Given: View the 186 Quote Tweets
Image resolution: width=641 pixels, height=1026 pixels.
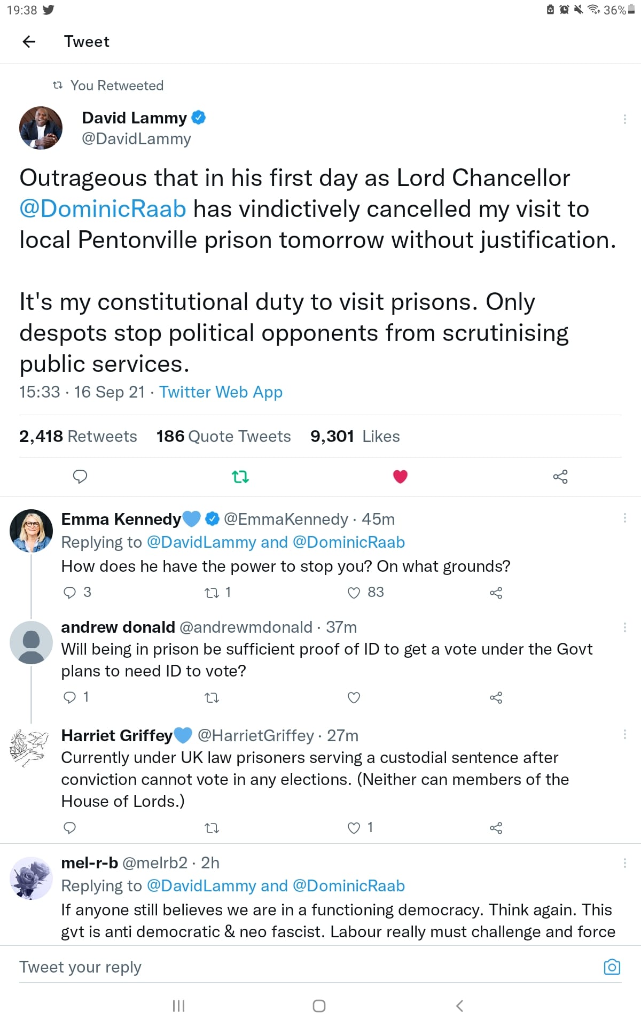Looking at the screenshot, I should pyautogui.click(x=223, y=437).
